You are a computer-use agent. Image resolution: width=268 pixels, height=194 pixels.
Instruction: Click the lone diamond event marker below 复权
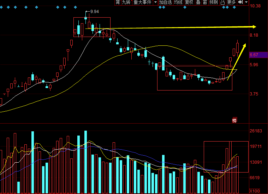[x=185, y=7]
